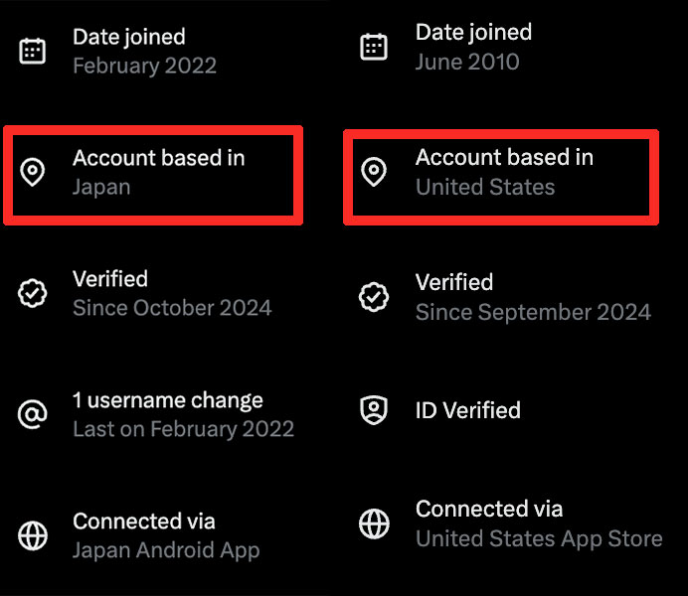Open the '1 username change' text
This screenshot has width=688, height=596.
168,400
